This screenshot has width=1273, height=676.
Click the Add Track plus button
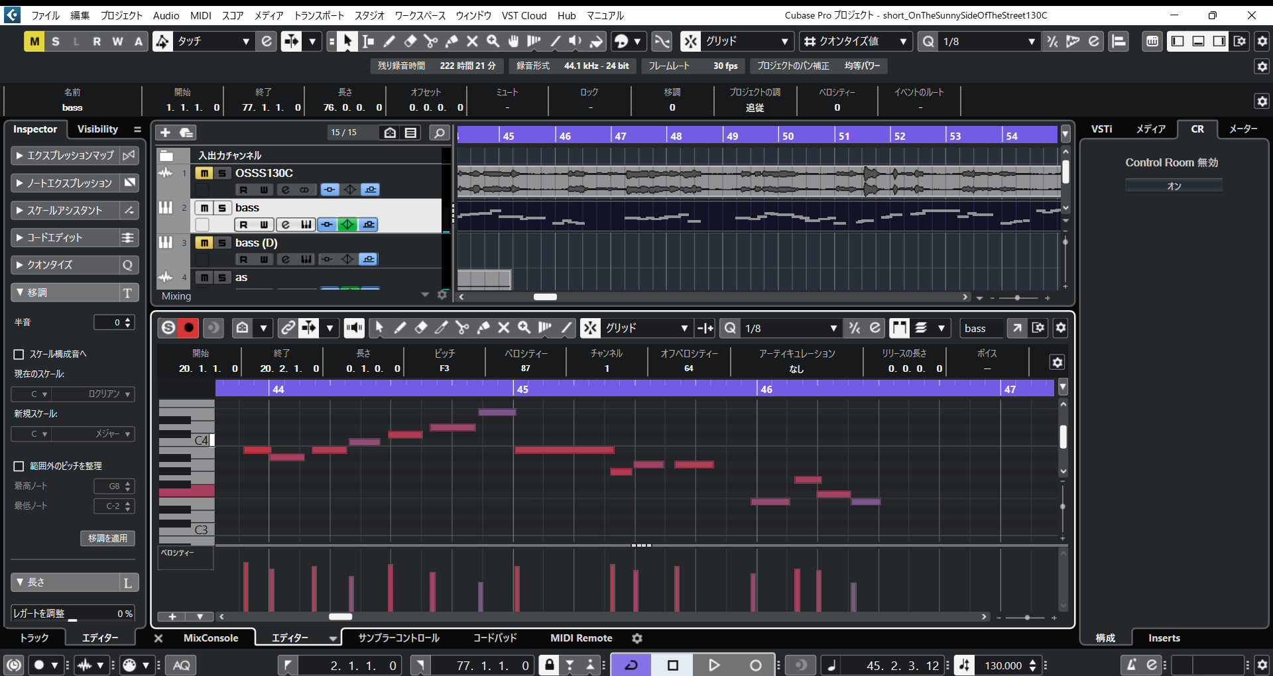tap(166, 133)
